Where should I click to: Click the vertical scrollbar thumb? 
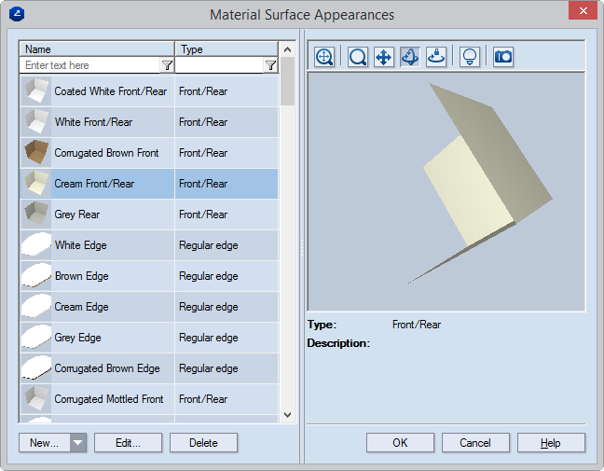click(287, 81)
